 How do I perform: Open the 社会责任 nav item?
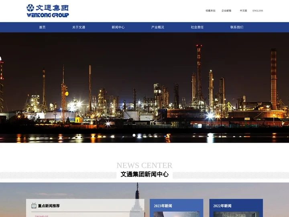[197, 27]
